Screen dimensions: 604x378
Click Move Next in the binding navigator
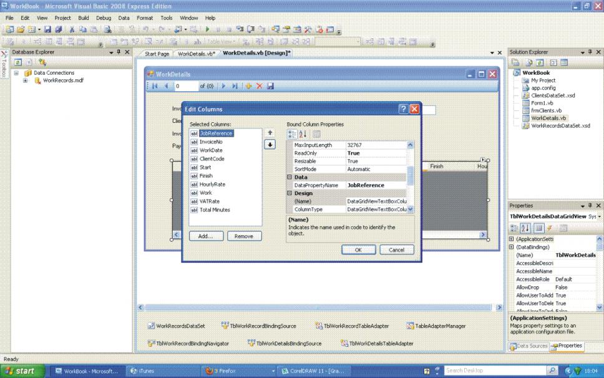223,86
